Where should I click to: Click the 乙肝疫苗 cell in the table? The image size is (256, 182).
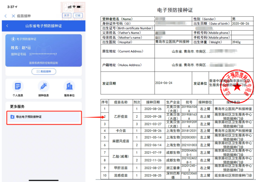click(121, 116)
